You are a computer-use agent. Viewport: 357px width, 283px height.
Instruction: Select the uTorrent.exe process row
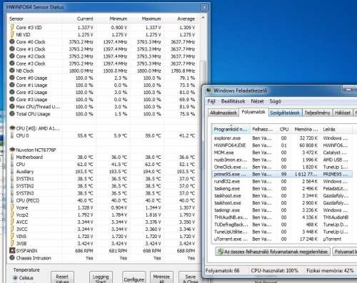[282, 239]
